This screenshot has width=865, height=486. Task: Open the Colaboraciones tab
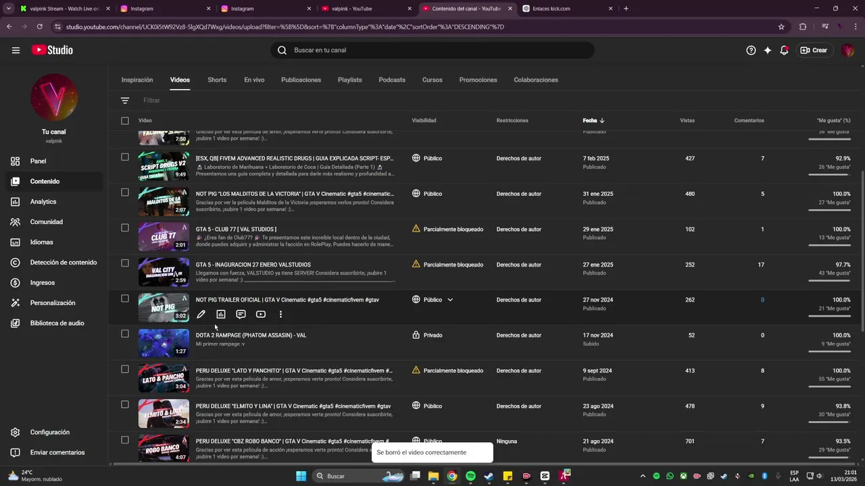tap(536, 80)
